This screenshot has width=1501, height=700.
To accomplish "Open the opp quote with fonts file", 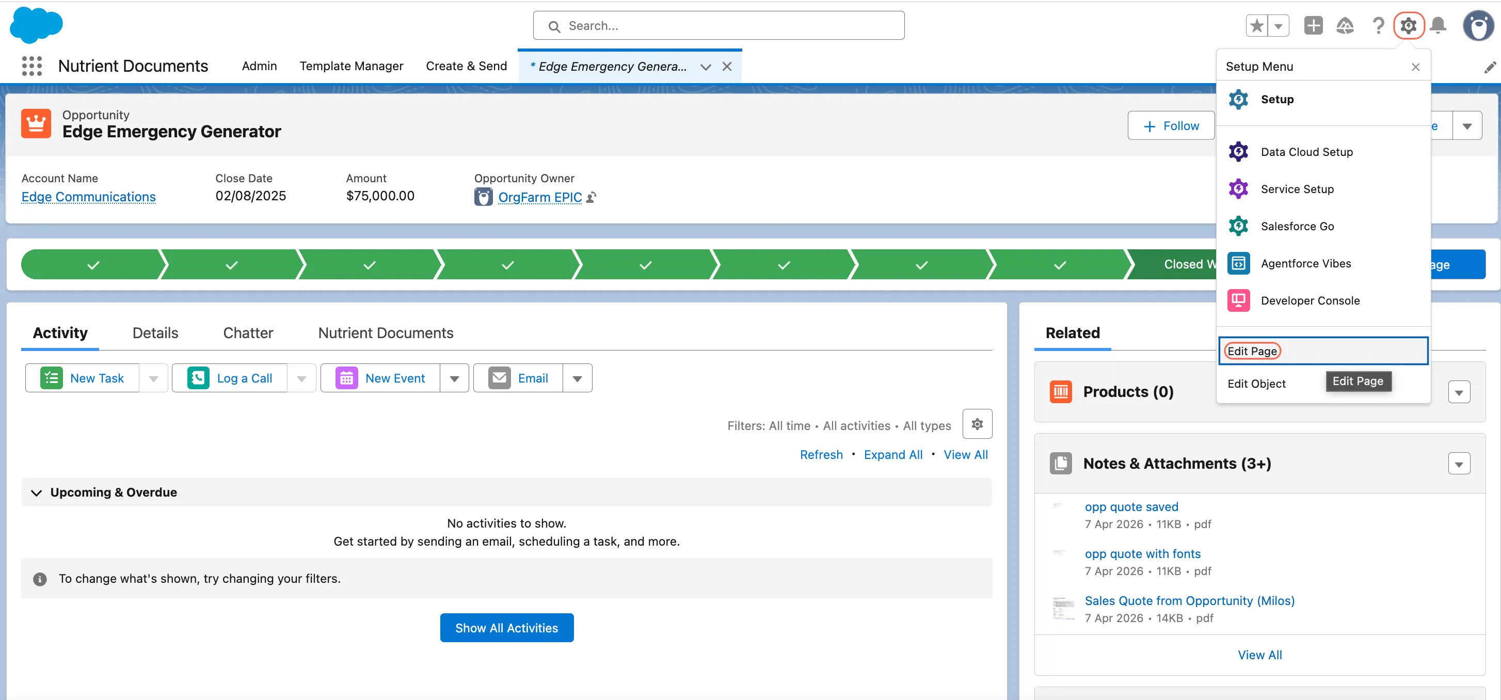I will click(x=1143, y=554).
